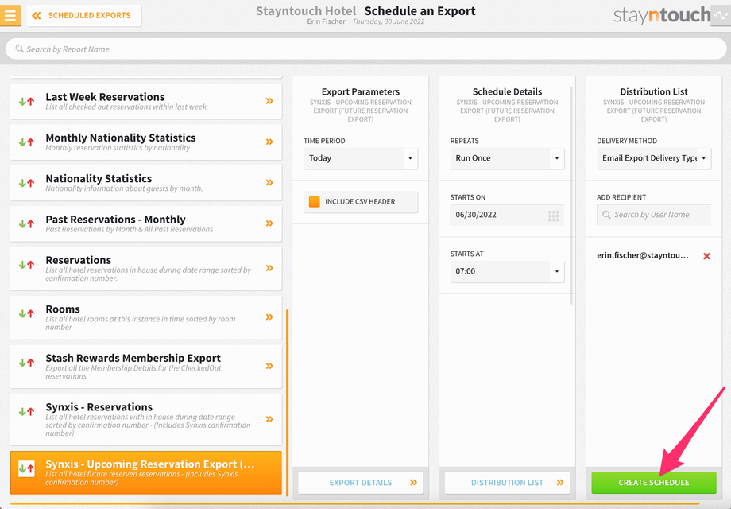
Task: Select Past Reservations - Monthly export
Action: click(x=146, y=223)
